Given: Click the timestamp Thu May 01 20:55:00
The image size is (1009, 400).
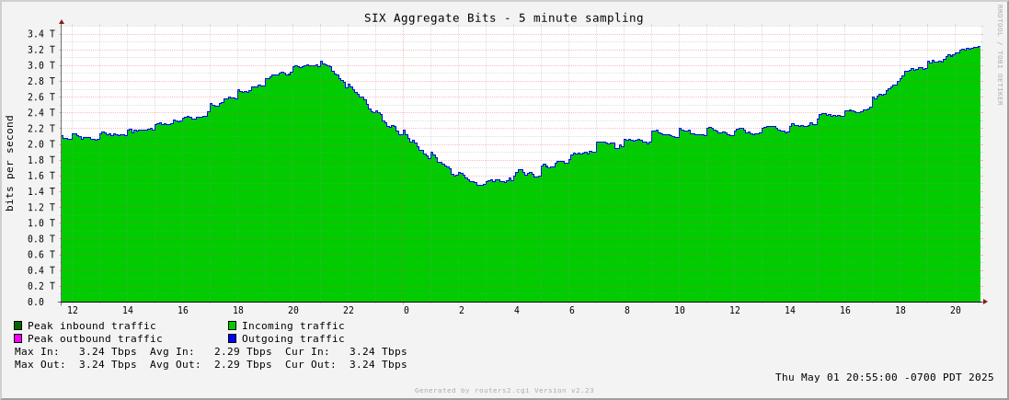Looking at the screenshot, I should tap(884, 377).
